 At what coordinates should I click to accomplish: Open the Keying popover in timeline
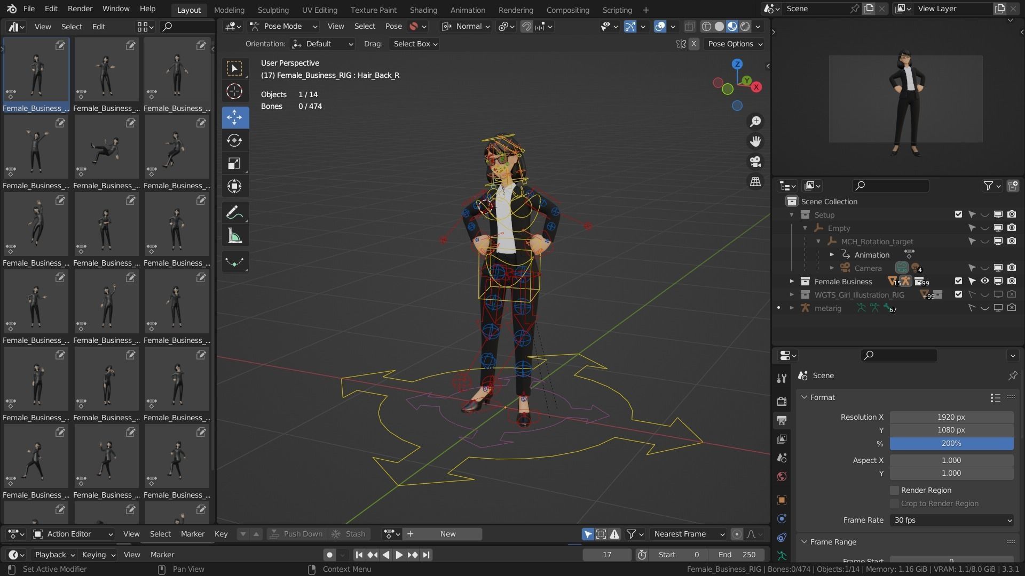98,555
